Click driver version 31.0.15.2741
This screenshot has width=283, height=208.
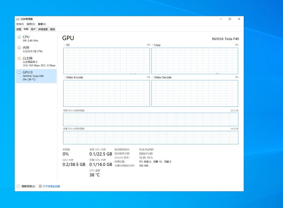[146, 150]
